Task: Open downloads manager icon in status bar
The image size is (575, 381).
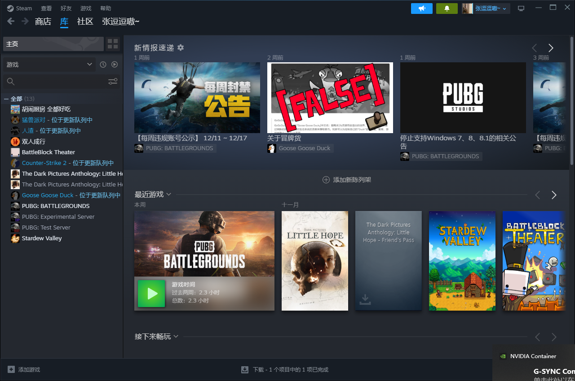Action: click(x=245, y=370)
